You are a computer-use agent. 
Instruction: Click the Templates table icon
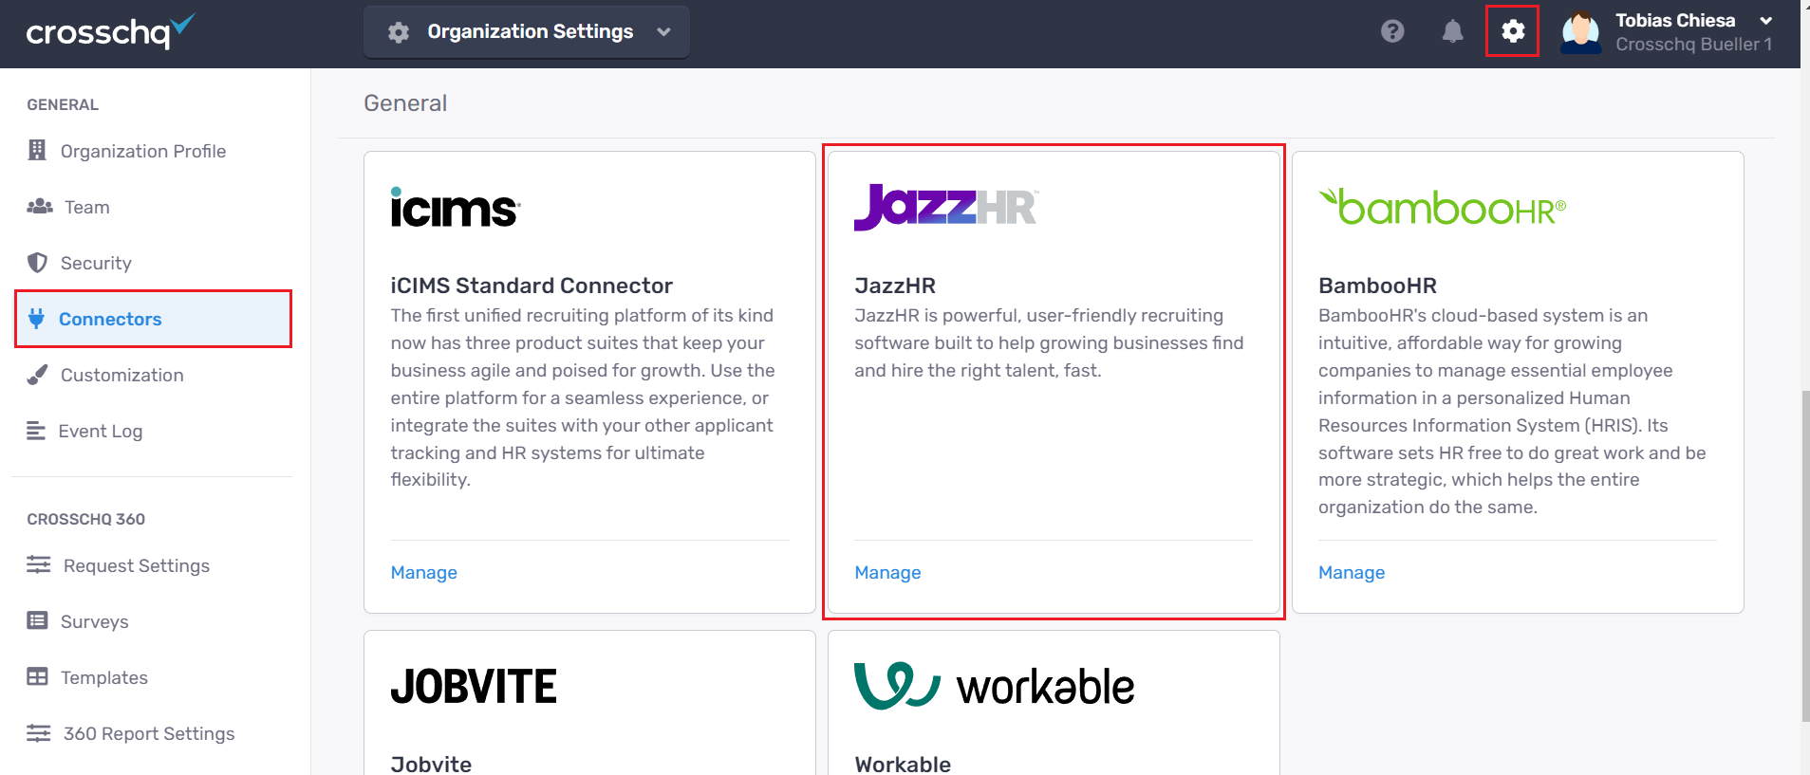pyautogui.click(x=37, y=676)
